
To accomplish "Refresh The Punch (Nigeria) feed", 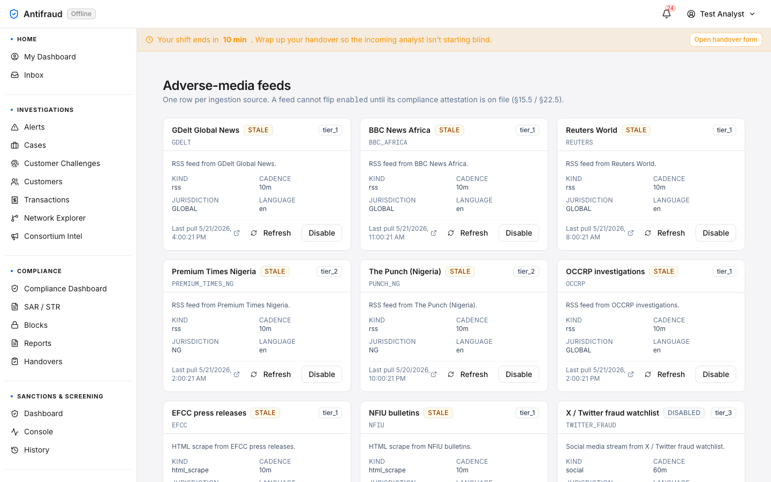I will point(468,374).
